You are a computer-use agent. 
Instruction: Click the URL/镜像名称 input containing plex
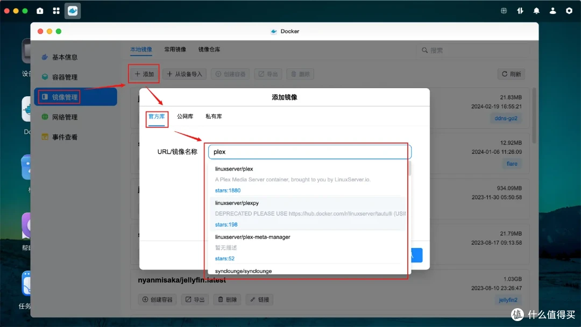(310, 152)
